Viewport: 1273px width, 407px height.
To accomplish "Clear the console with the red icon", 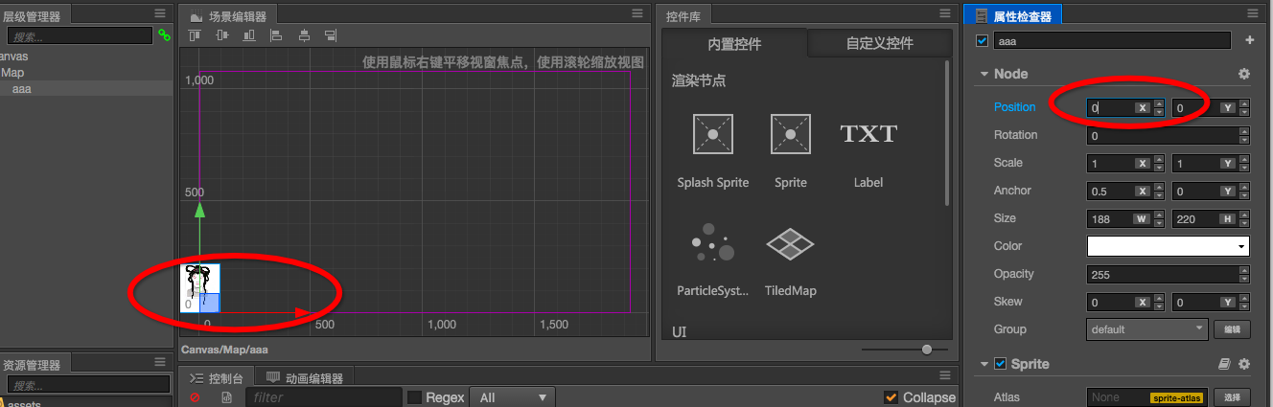I will click(x=195, y=397).
